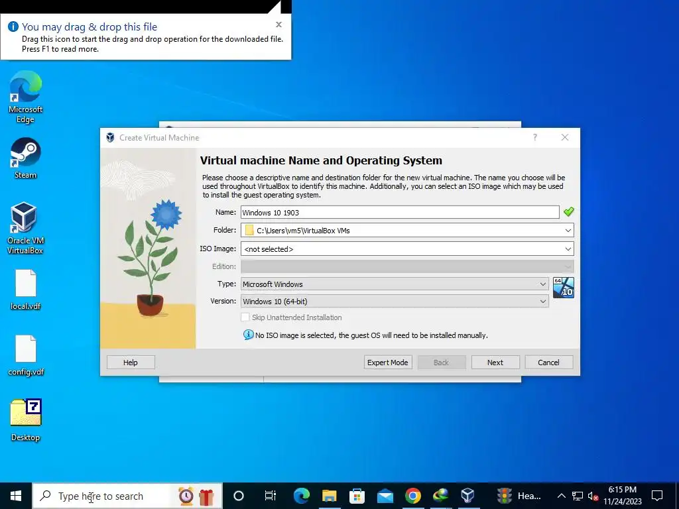Open the Mail app from the taskbar
679x509 pixels.
tap(385, 496)
